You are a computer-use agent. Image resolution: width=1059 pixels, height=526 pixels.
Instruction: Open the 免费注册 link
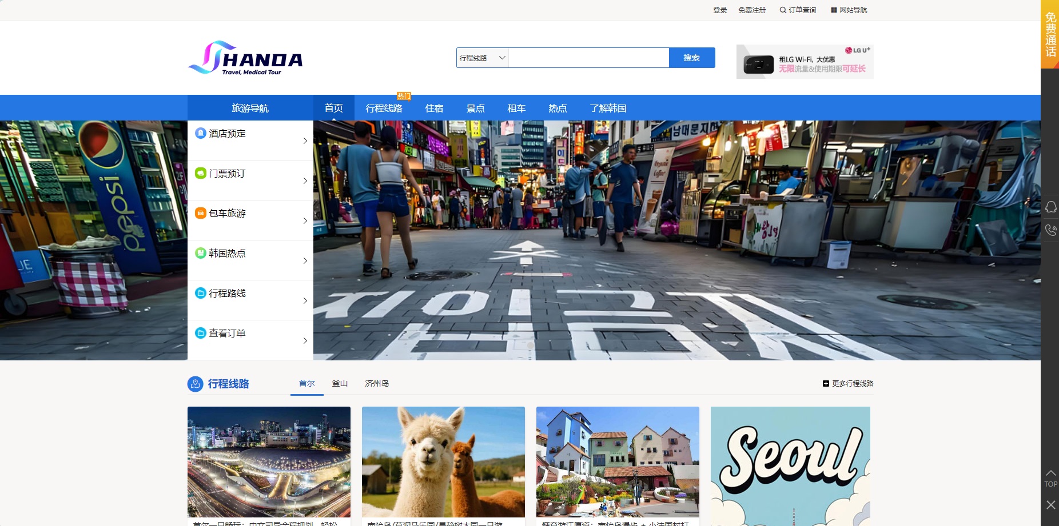[751, 10]
